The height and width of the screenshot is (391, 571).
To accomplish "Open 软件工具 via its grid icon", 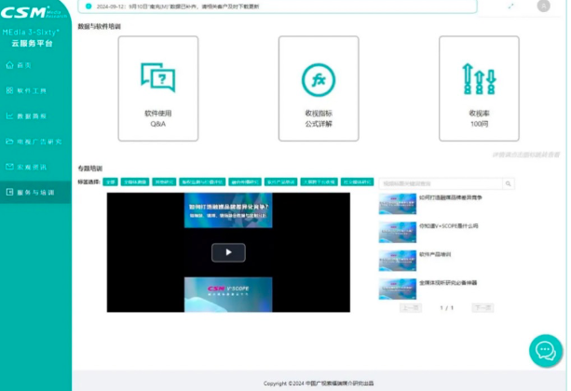I will click(x=10, y=90).
